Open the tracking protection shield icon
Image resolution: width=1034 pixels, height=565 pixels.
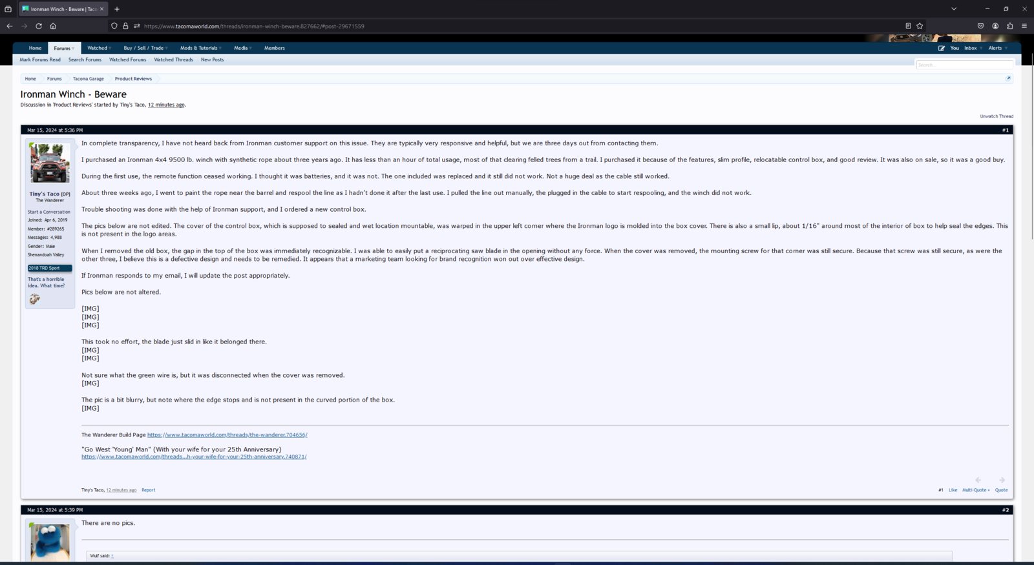(114, 26)
